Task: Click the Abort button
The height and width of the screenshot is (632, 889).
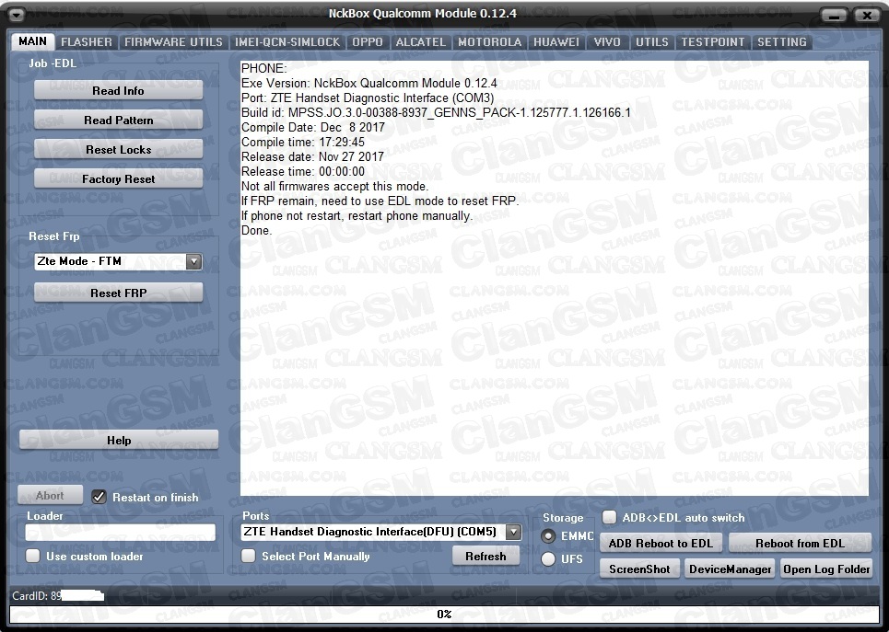Action: click(x=50, y=496)
